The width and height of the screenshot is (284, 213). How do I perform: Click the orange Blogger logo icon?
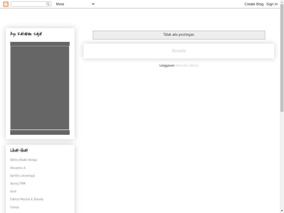[x=6, y=4]
